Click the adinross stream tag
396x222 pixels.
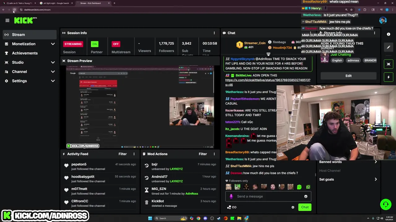pos(353,60)
